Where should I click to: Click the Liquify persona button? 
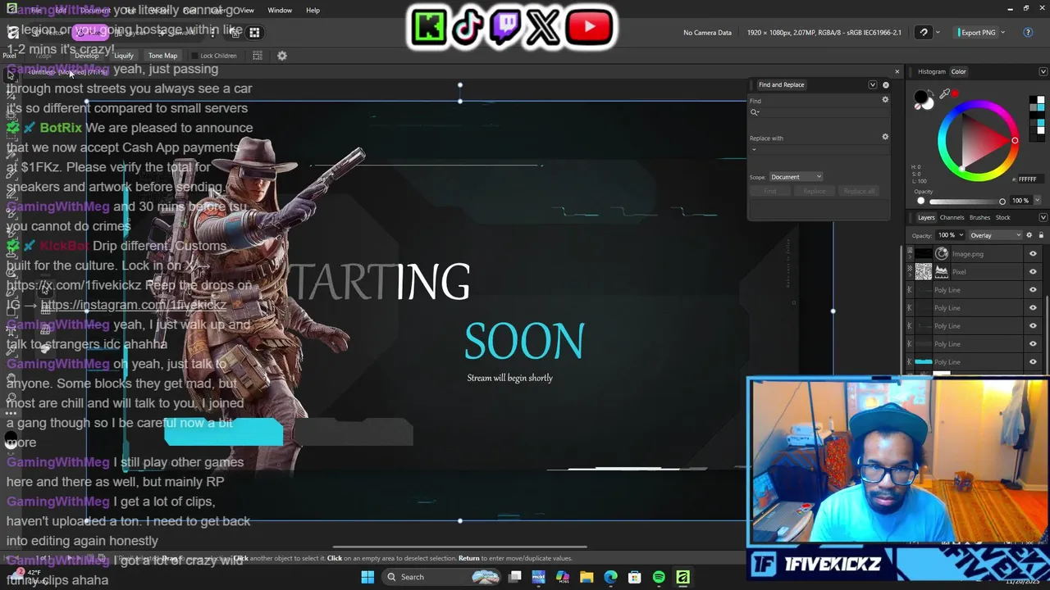124,56
